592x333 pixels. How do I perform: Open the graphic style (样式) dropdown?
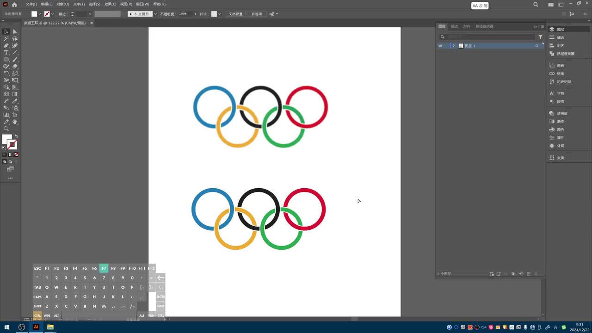219,14
